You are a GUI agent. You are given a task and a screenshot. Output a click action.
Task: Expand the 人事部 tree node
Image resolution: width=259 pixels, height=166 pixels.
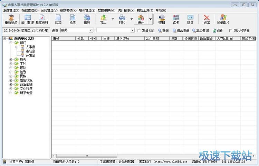tap(17, 47)
